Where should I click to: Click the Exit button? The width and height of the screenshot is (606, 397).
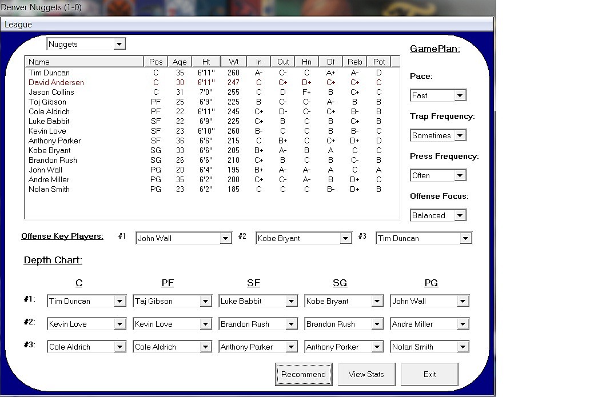click(x=429, y=374)
